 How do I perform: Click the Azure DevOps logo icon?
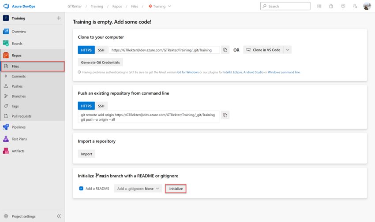(x=6, y=6)
